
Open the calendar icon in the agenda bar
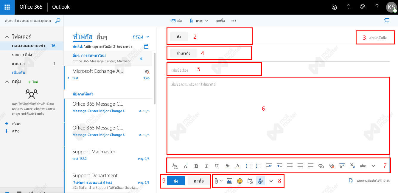click(146, 47)
